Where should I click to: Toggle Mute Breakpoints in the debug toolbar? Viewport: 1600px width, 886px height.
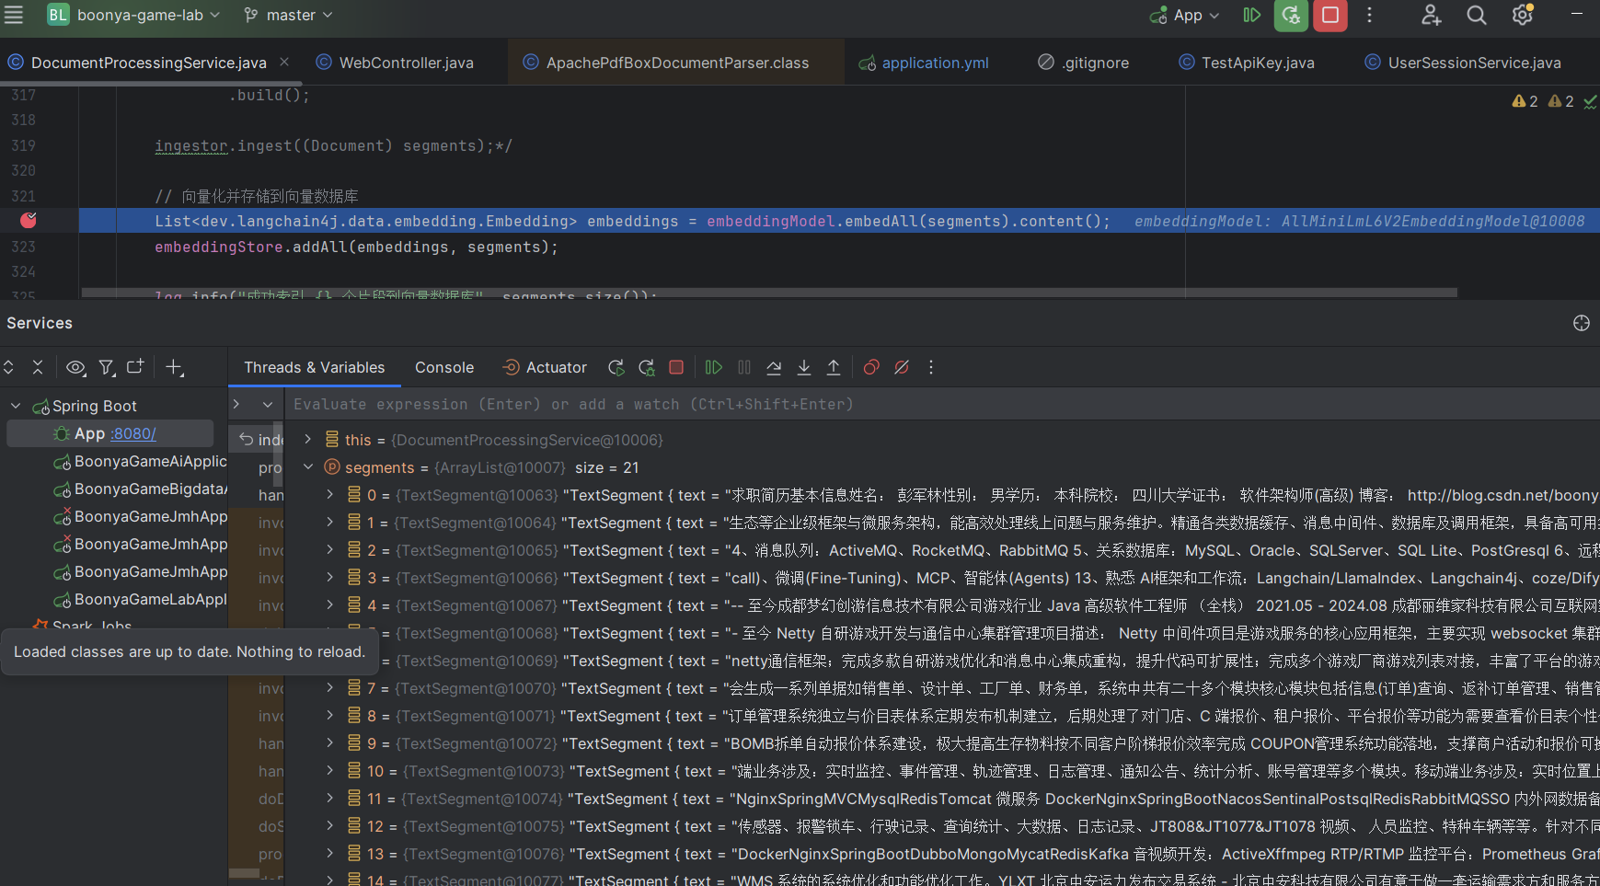pyautogui.click(x=901, y=367)
